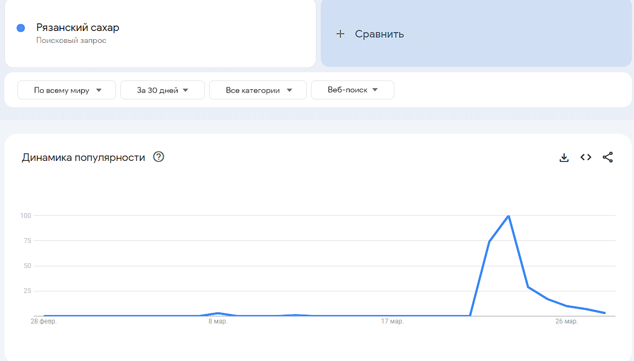Click the share icon for the chart
The image size is (634, 361).
[x=608, y=158]
